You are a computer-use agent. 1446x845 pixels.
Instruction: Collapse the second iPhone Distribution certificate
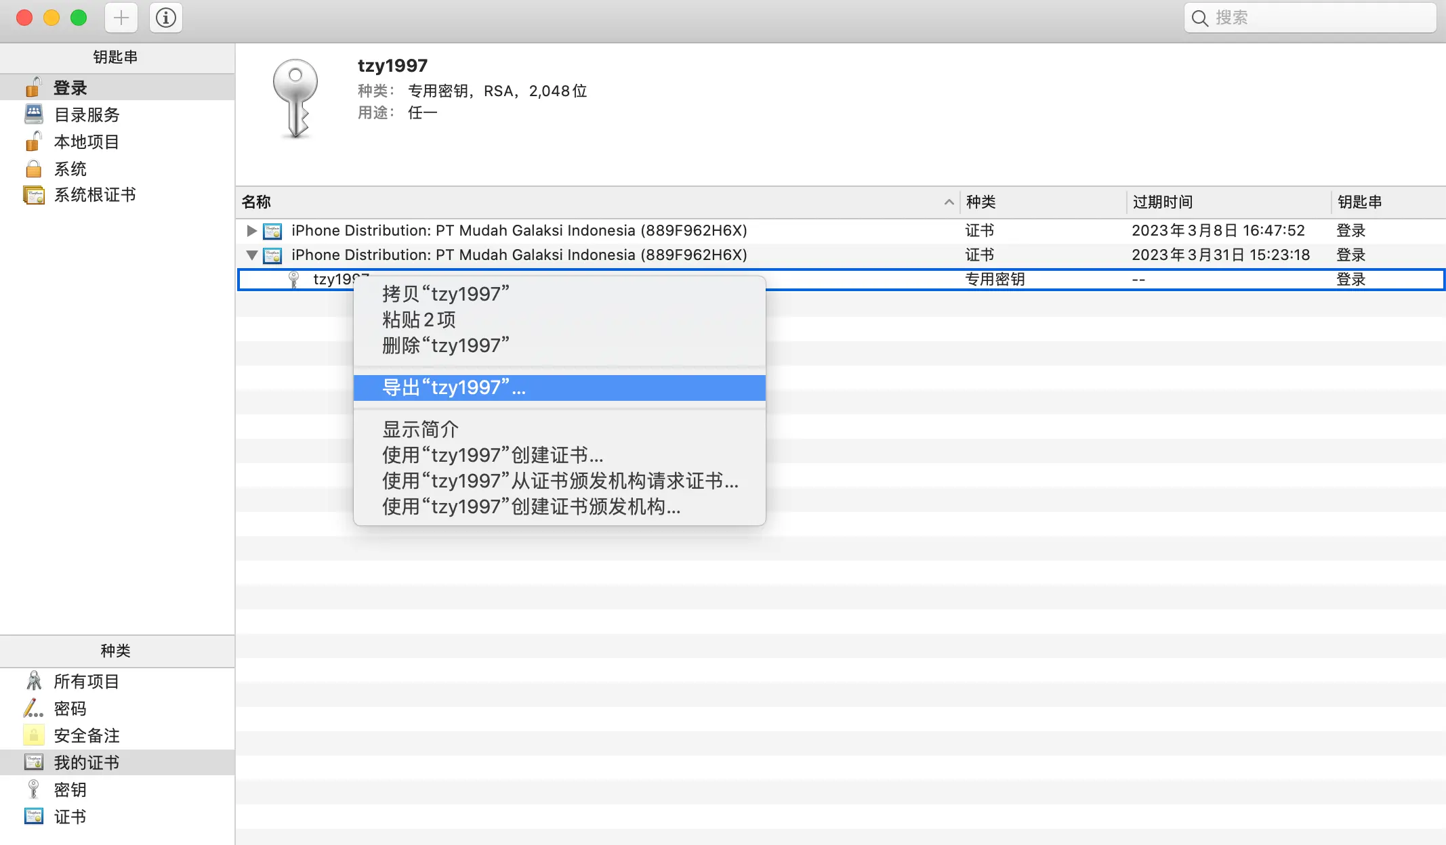pyautogui.click(x=251, y=255)
